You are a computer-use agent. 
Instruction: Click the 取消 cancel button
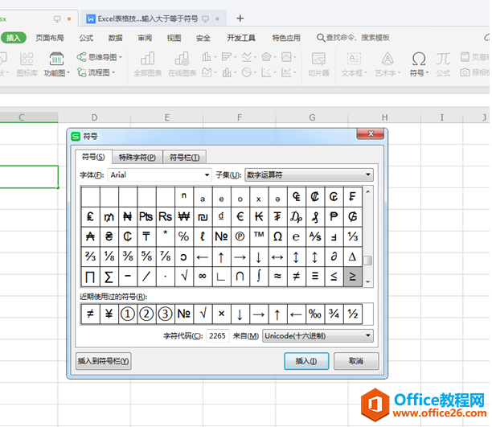coord(356,361)
